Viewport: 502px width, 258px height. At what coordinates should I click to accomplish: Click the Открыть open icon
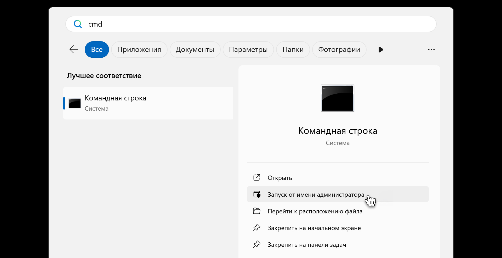pyautogui.click(x=257, y=178)
